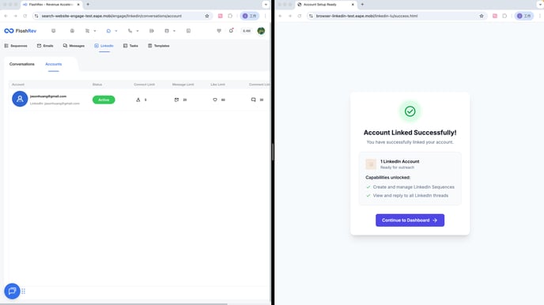Click the Account column header

[x=18, y=85]
